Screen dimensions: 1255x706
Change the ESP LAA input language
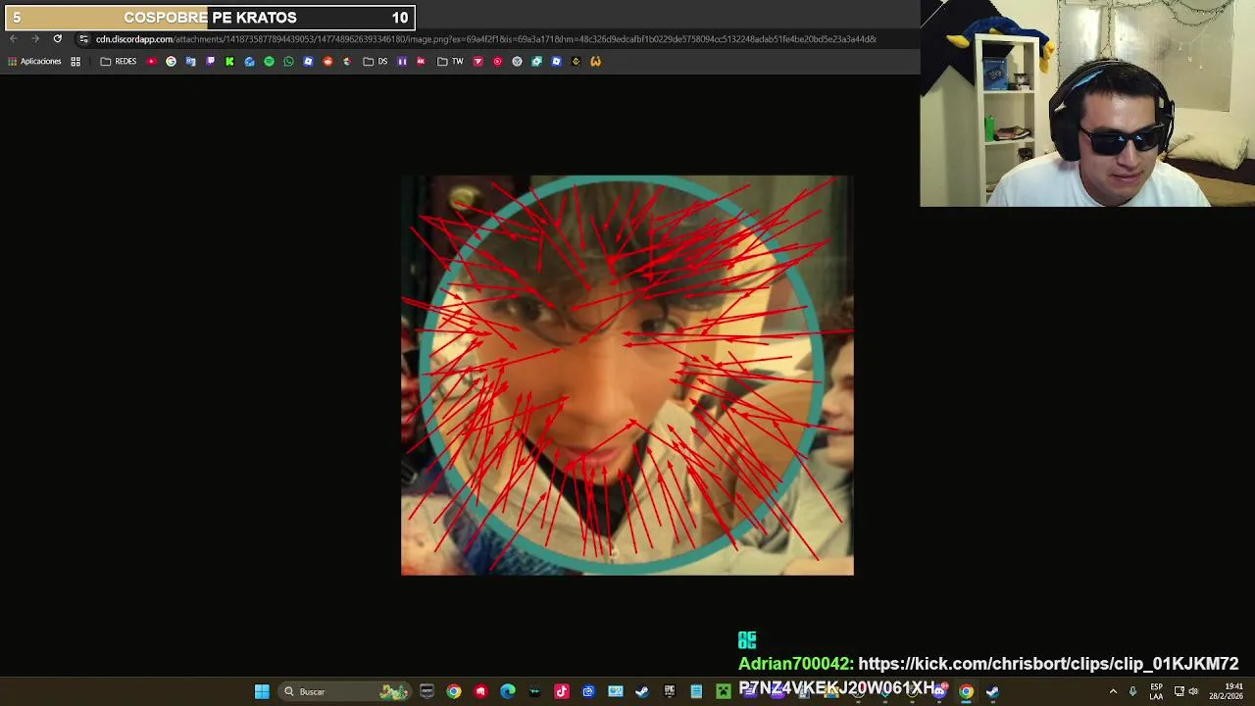pyautogui.click(x=1156, y=692)
